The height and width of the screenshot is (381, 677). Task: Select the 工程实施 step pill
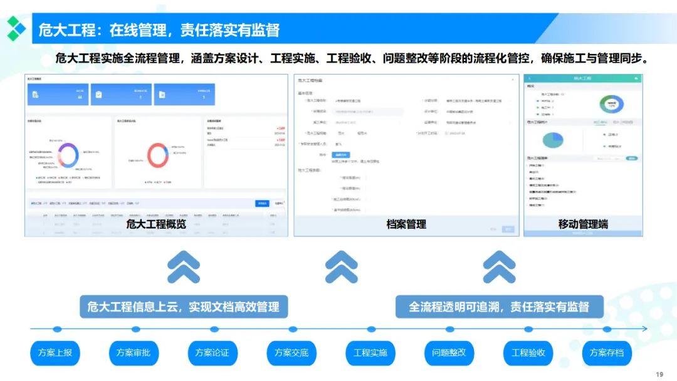[x=370, y=353]
